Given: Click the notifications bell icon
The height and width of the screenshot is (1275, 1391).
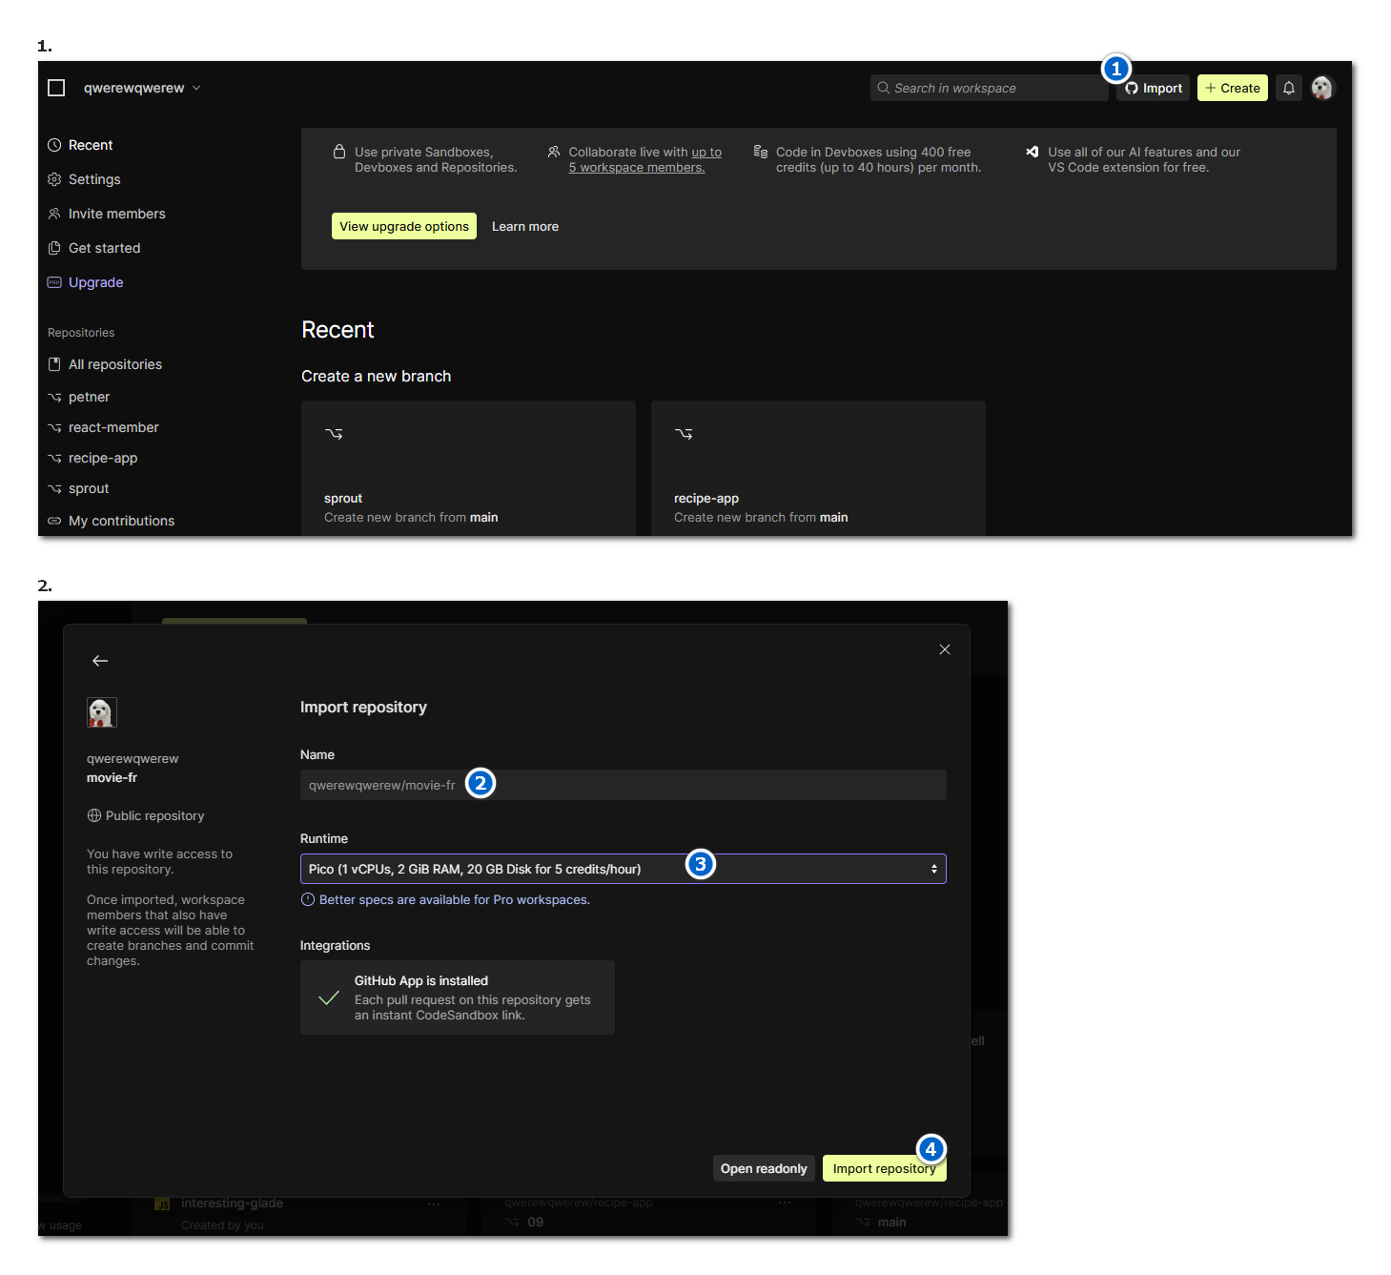Looking at the screenshot, I should [1288, 88].
